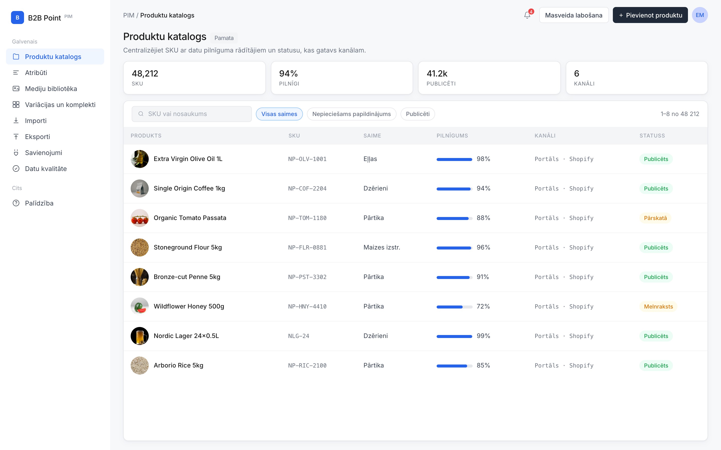Image resolution: width=721 pixels, height=450 pixels.
Task: Click Masveida labošana button
Action: point(574,15)
